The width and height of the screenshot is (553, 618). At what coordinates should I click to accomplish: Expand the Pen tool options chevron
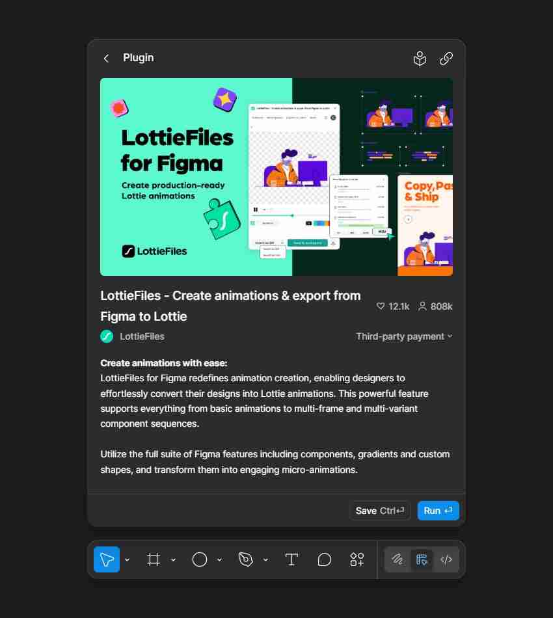point(265,559)
